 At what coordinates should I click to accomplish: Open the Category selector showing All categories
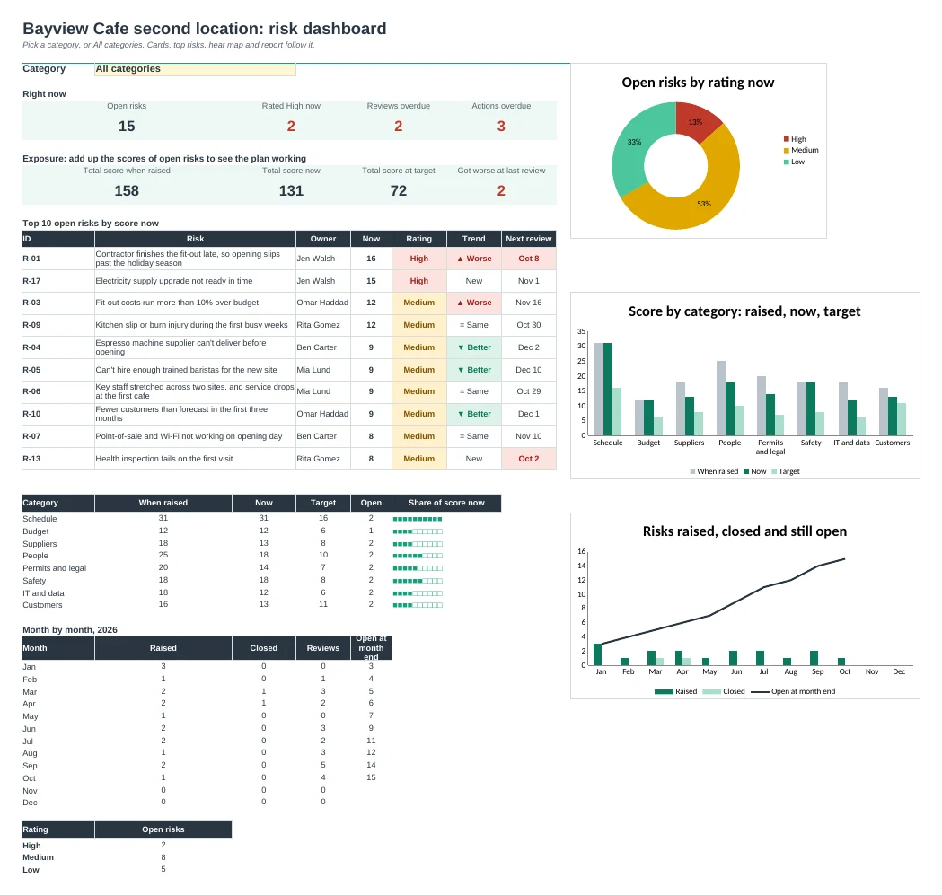tap(195, 69)
